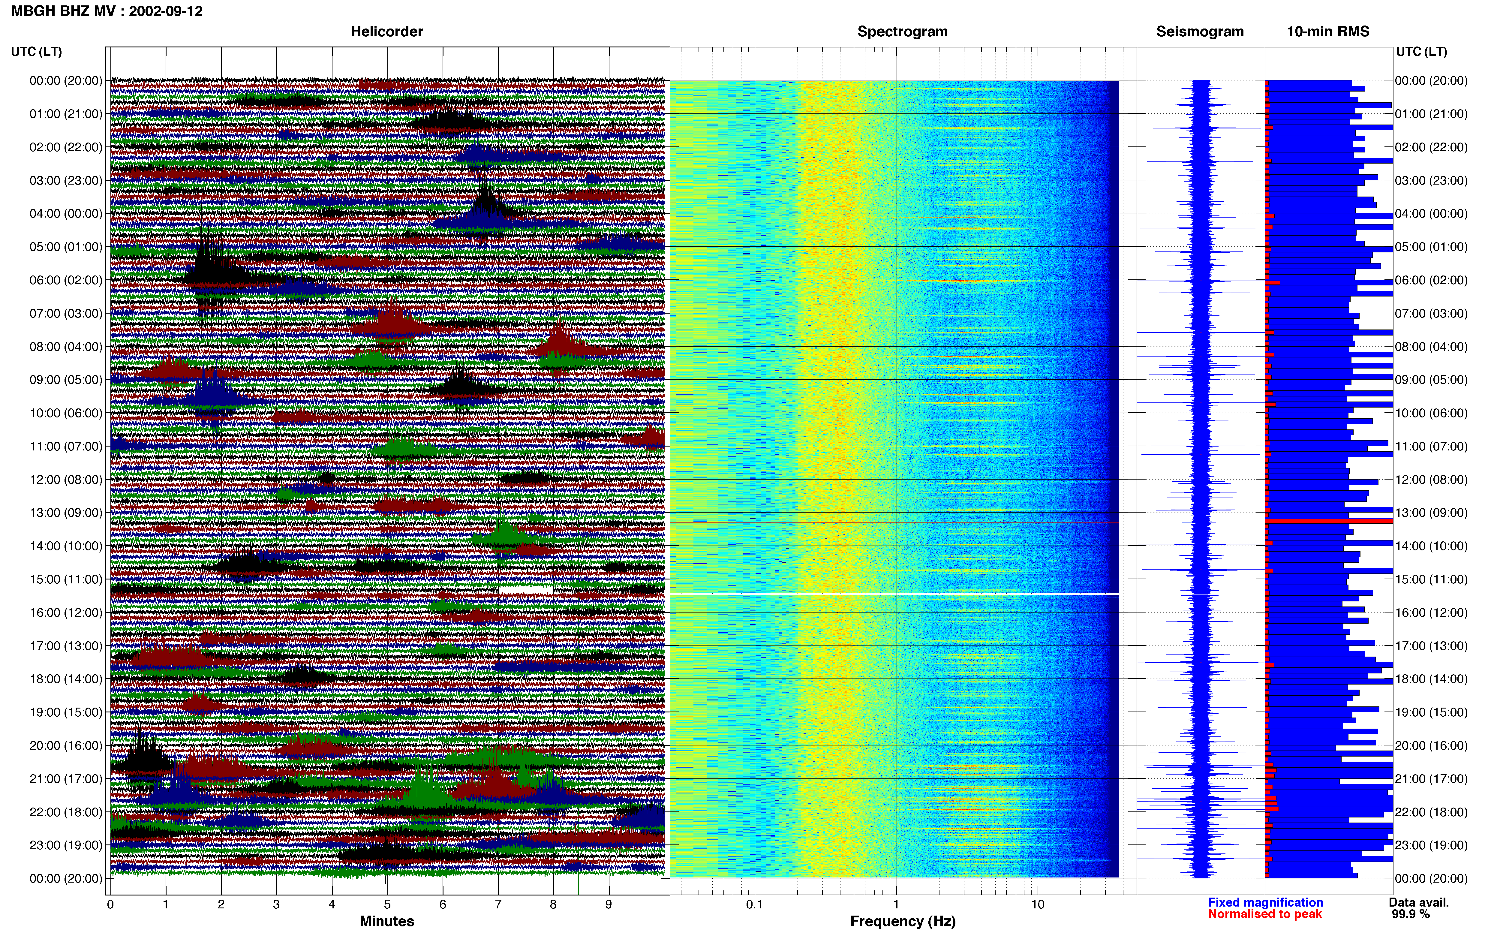Click the left '23:00 (19:00)' time label
The height and width of the screenshot is (942, 1506).
point(65,845)
